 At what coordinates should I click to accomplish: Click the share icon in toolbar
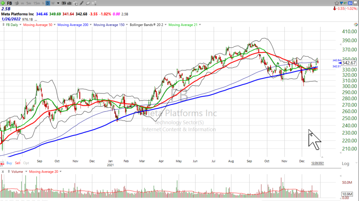[94, 3]
